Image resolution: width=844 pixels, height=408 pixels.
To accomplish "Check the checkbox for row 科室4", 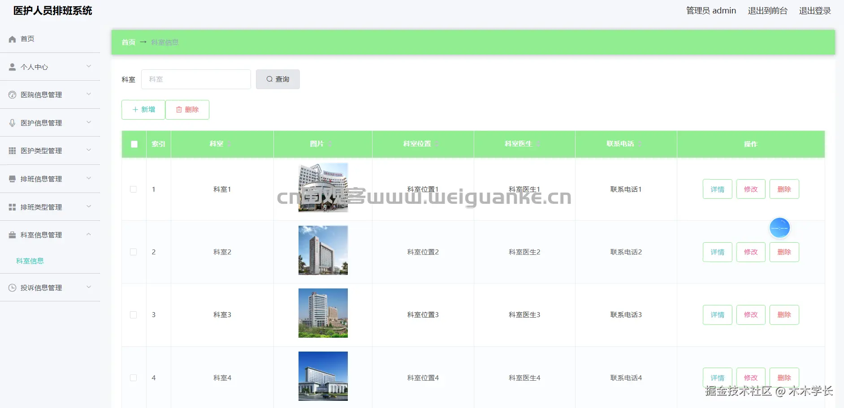I will (133, 378).
